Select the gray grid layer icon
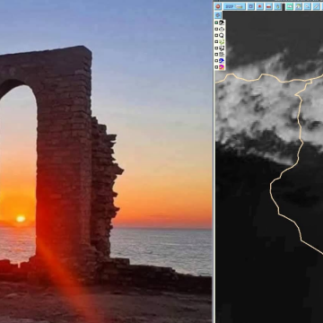This screenshot has width=323, height=323. [x=222, y=55]
